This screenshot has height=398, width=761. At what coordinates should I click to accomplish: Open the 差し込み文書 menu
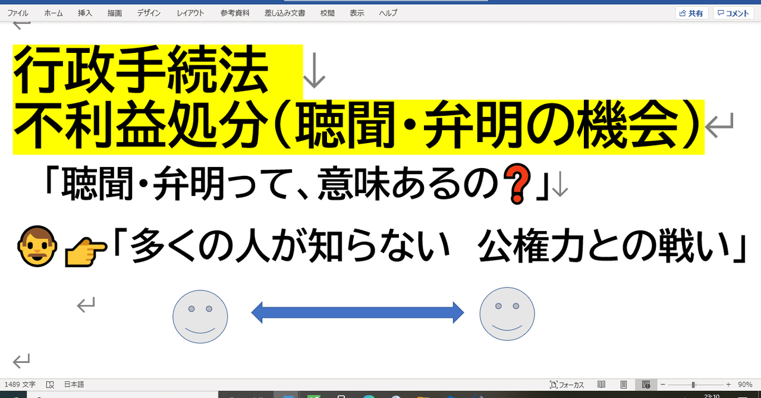tap(285, 12)
